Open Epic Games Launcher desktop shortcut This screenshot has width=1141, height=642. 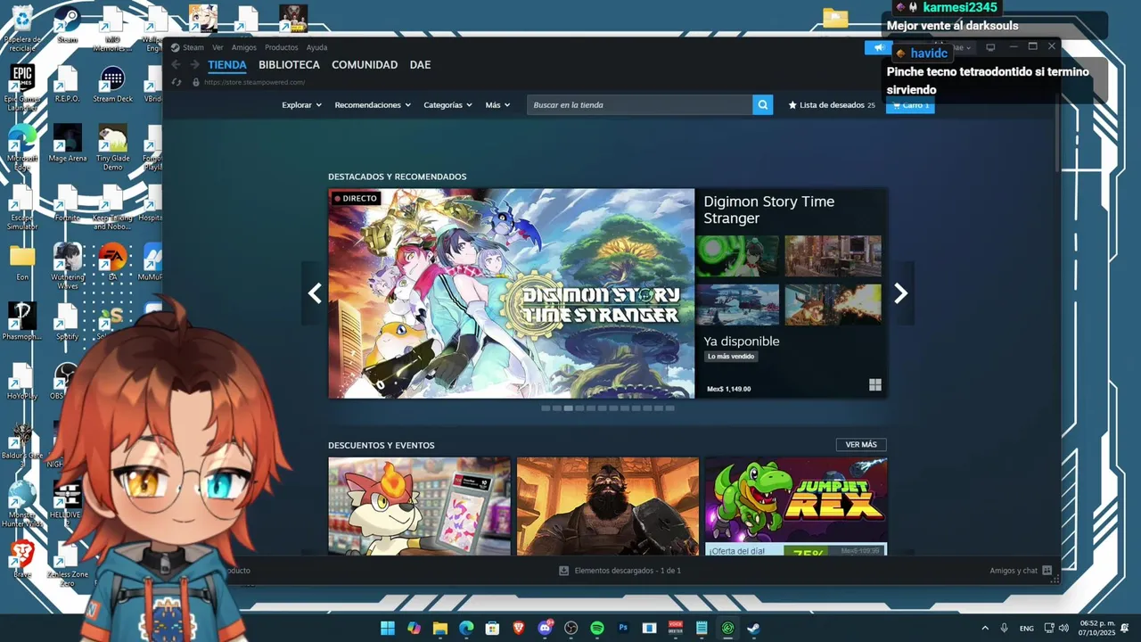22,87
